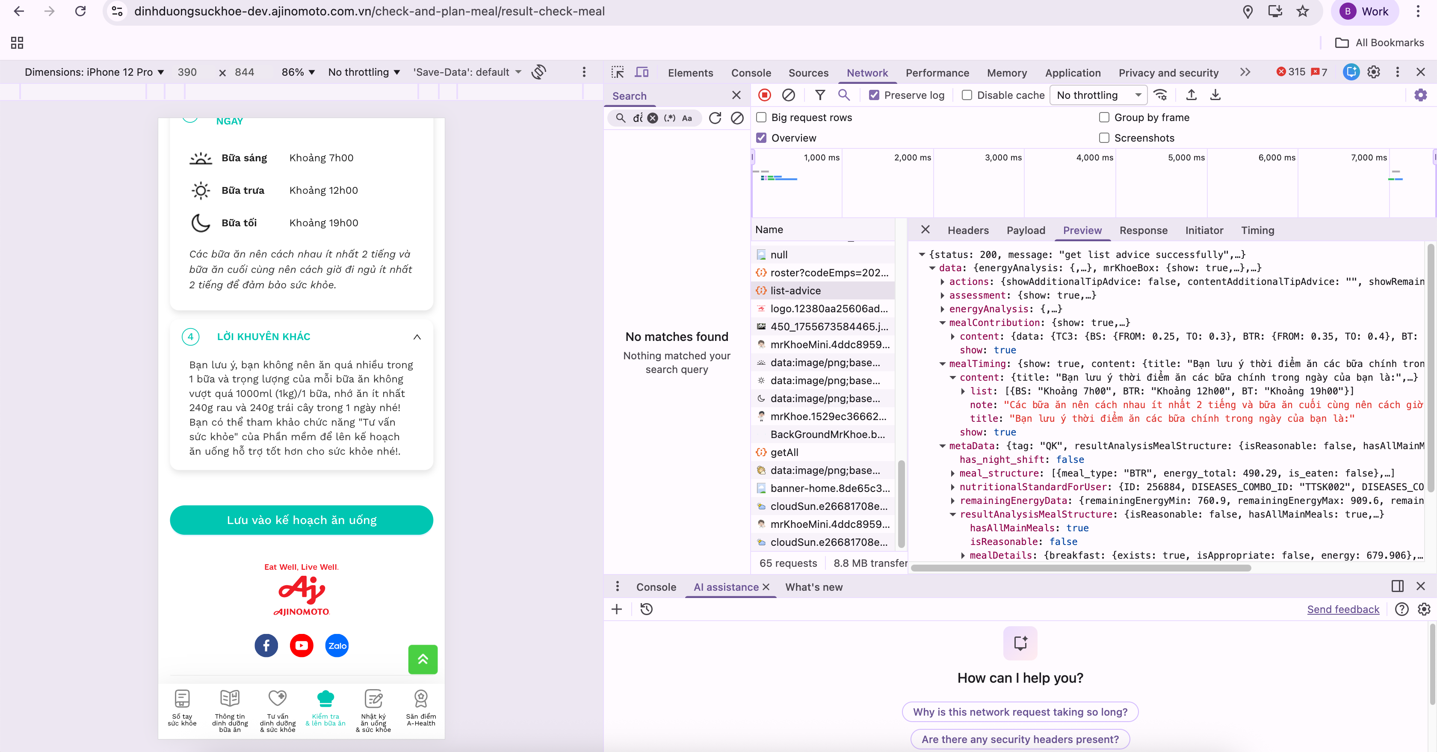Image resolution: width=1437 pixels, height=752 pixels.
Task: Click the YouTube social icon
Action: tap(301, 645)
